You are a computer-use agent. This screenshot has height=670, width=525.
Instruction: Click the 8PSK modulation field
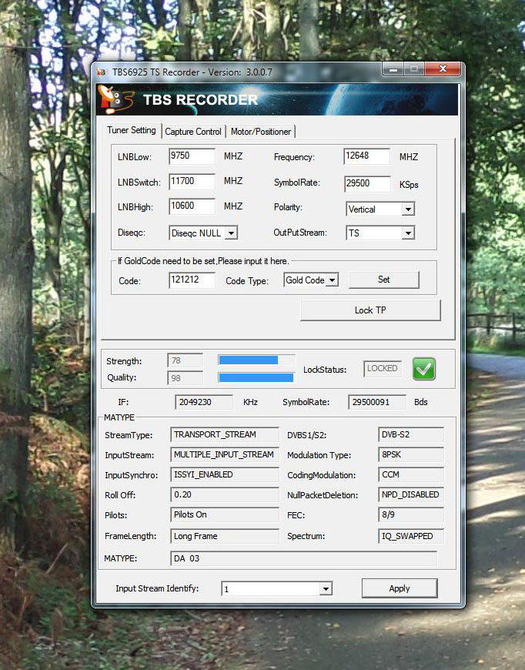pyautogui.click(x=411, y=454)
